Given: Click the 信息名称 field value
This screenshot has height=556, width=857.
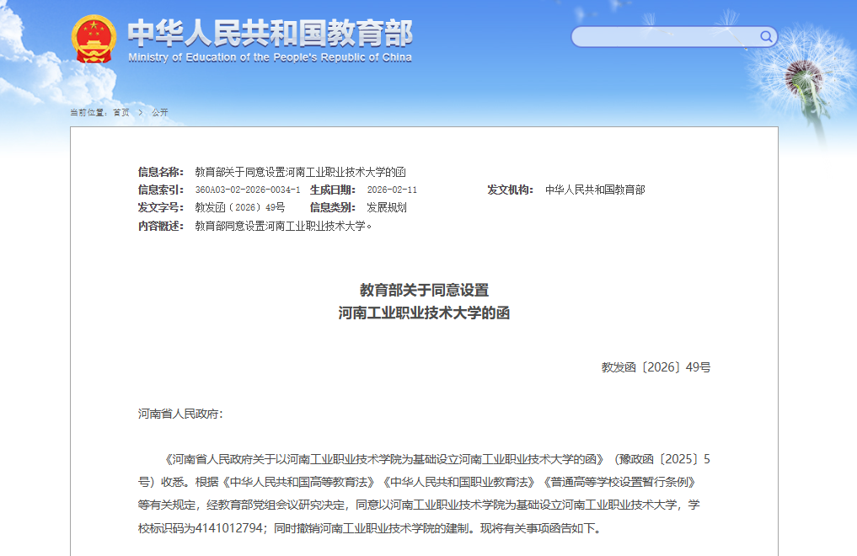Looking at the screenshot, I should [x=301, y=172].
